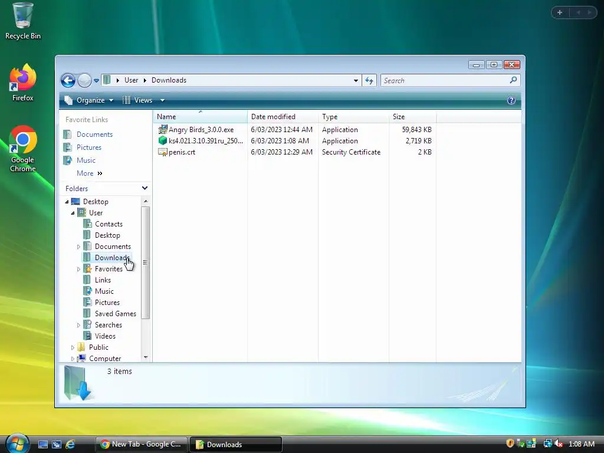Image resolution: width=604 pixels, height=453 pixels.
Task: Collapse the User tree node
Action: tap(73, 213)
